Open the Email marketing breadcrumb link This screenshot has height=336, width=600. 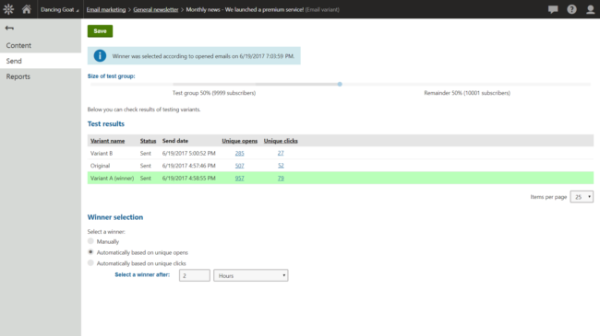pyautogui.click(x=106, y=9)
